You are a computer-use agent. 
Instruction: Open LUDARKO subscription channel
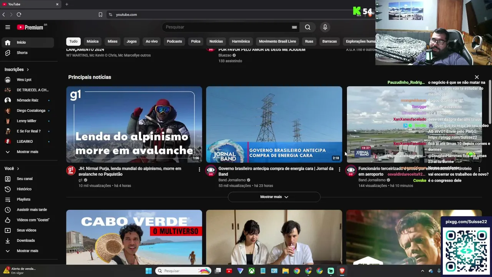tap(28, 142)
